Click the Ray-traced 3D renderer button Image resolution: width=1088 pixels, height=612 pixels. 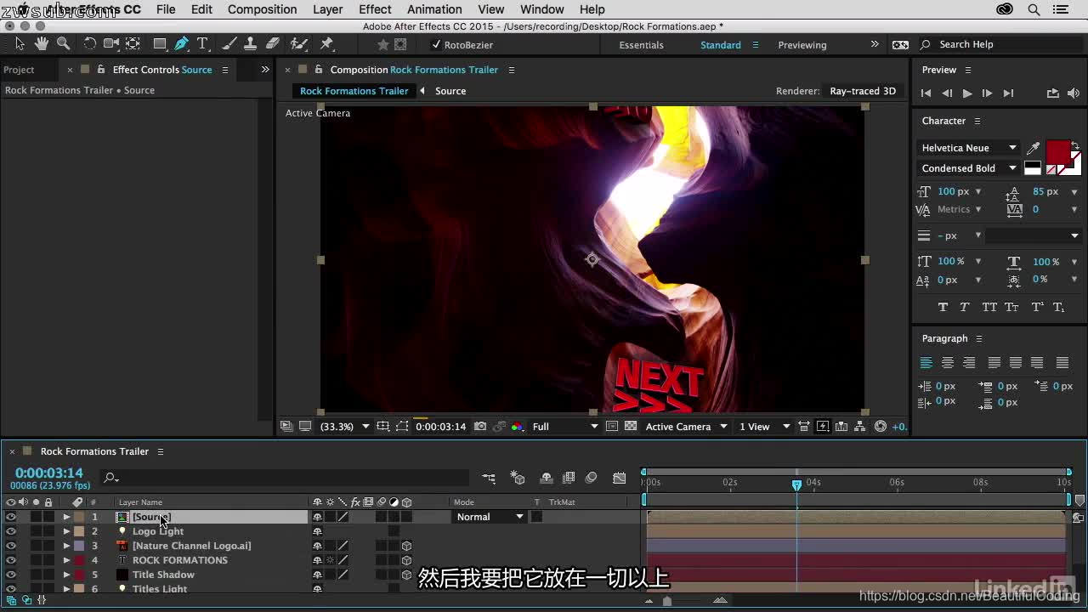[863, 91]
